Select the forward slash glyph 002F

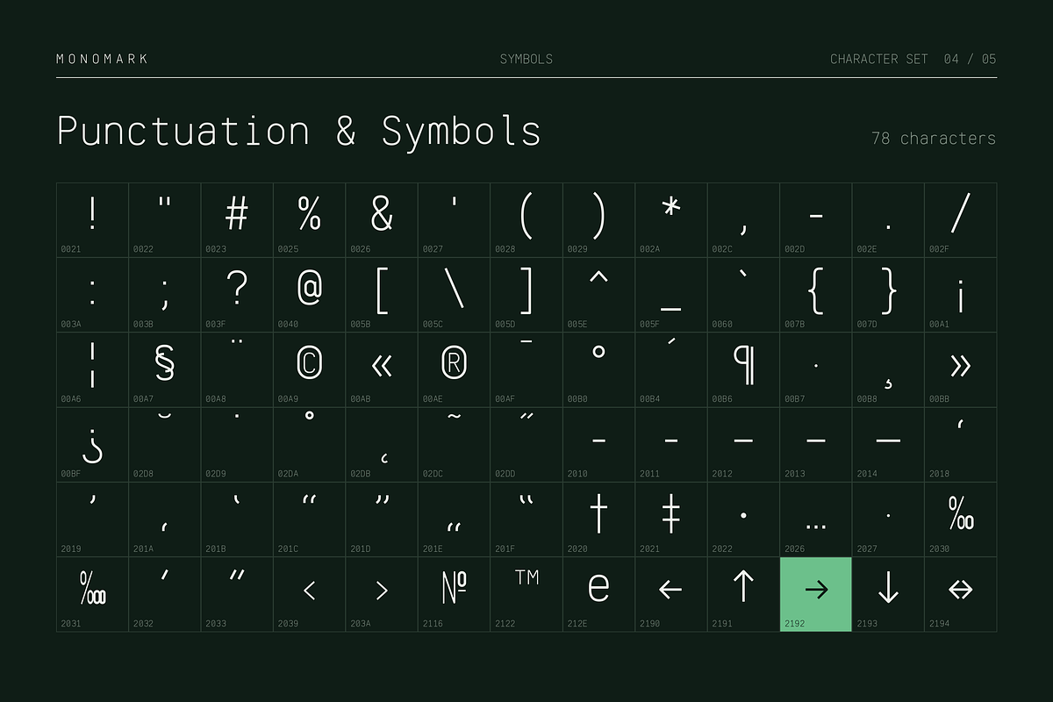pyautogui.click(x=960, y=220)
